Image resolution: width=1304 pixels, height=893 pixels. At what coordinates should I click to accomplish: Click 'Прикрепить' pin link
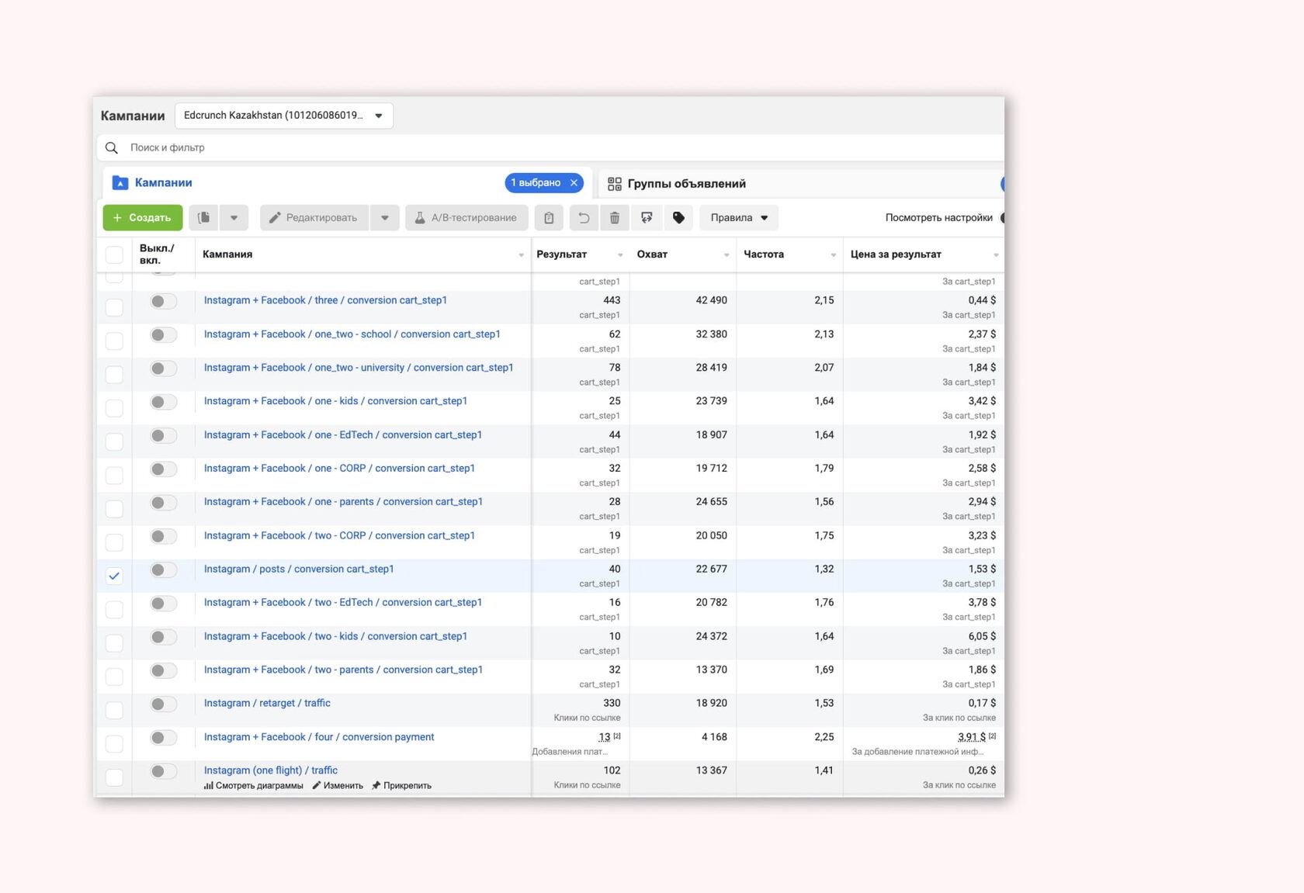click(x=402, y=785)
